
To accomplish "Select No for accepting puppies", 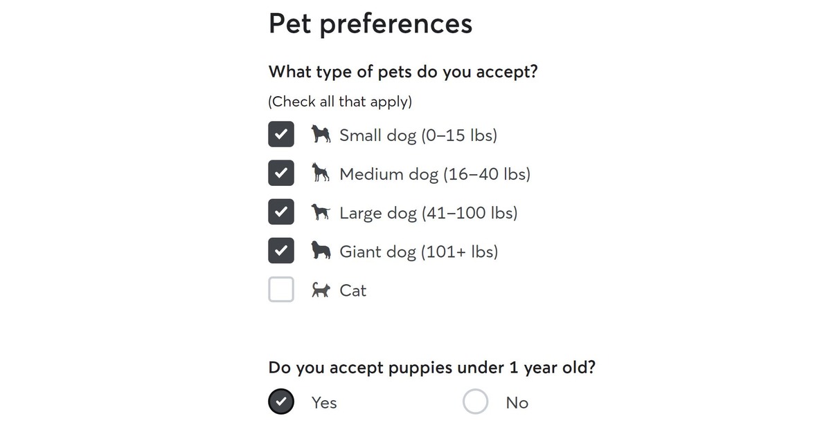I will point(475,401).
